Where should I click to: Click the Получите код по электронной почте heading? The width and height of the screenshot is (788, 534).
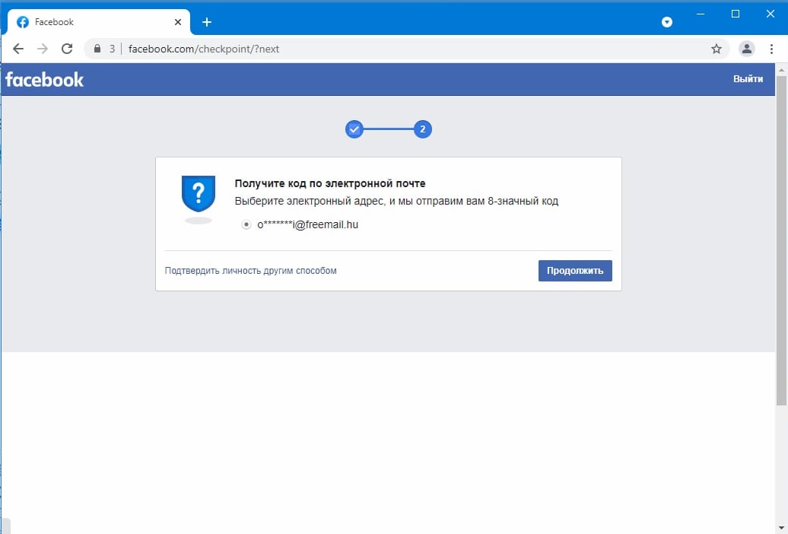pyautogui.click(x=330, y=183)
